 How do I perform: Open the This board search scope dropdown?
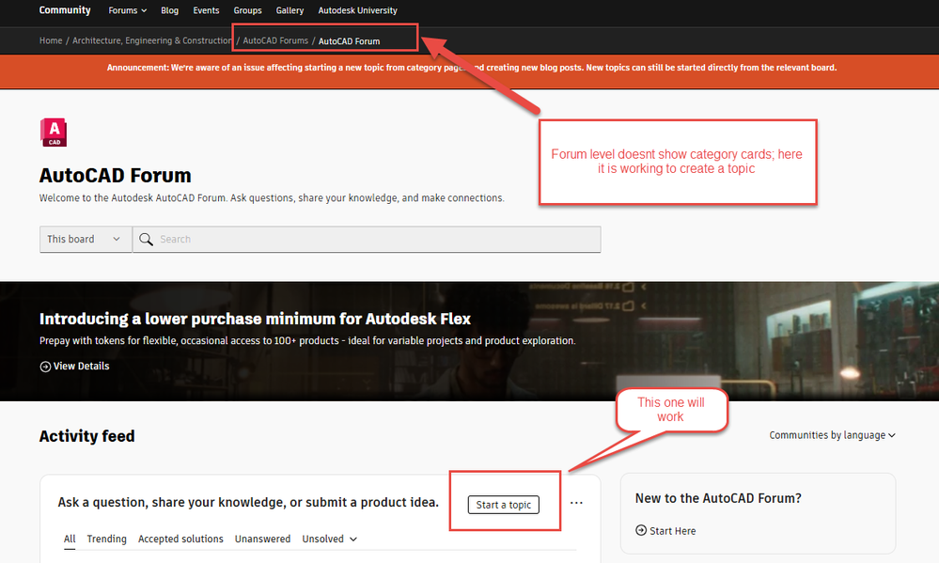pos(85,239)
